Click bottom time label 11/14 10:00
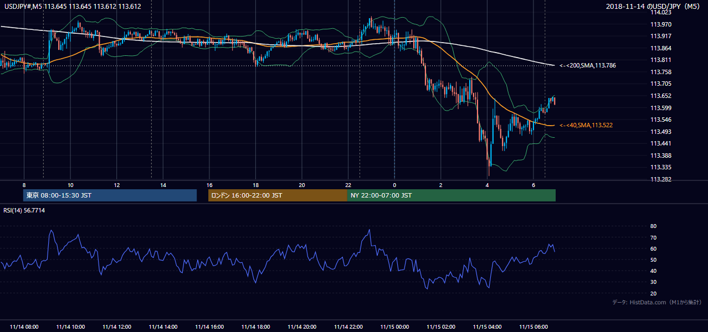The width and height of the screenshot is (708, 332). [70, 327]
